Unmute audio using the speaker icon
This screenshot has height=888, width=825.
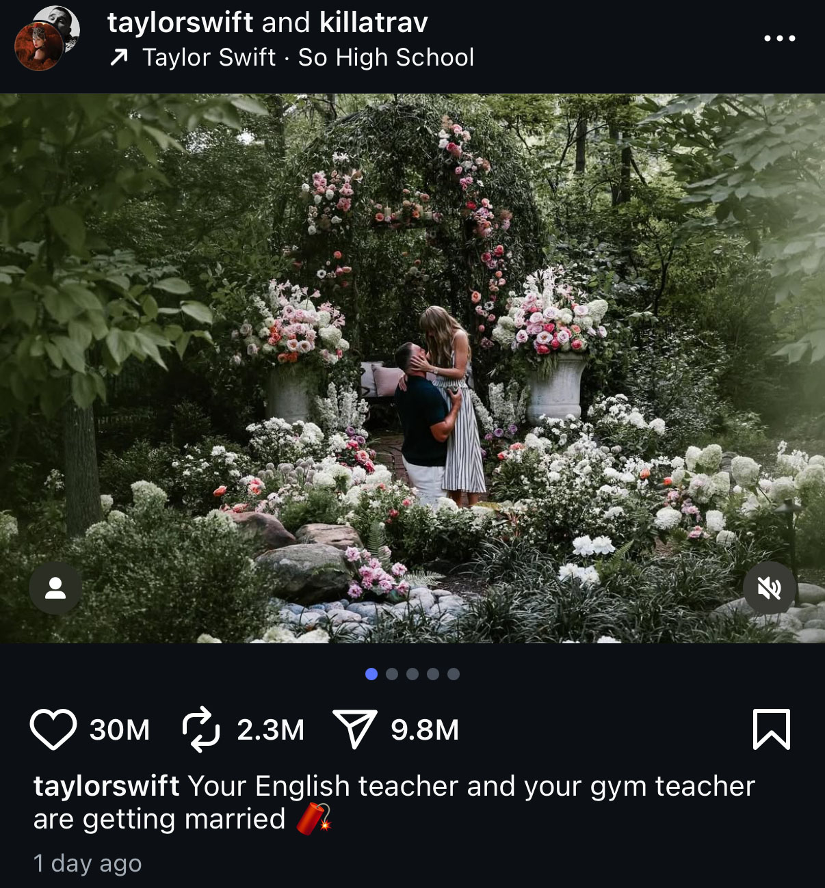click(x=769, y=588)
